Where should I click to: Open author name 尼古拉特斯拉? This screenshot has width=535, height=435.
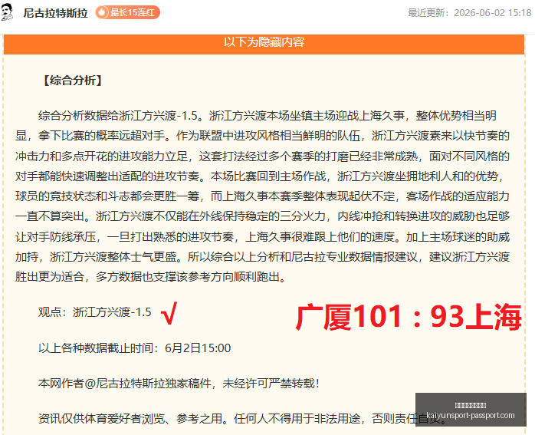pyautogui.click(x=56, y=13)
